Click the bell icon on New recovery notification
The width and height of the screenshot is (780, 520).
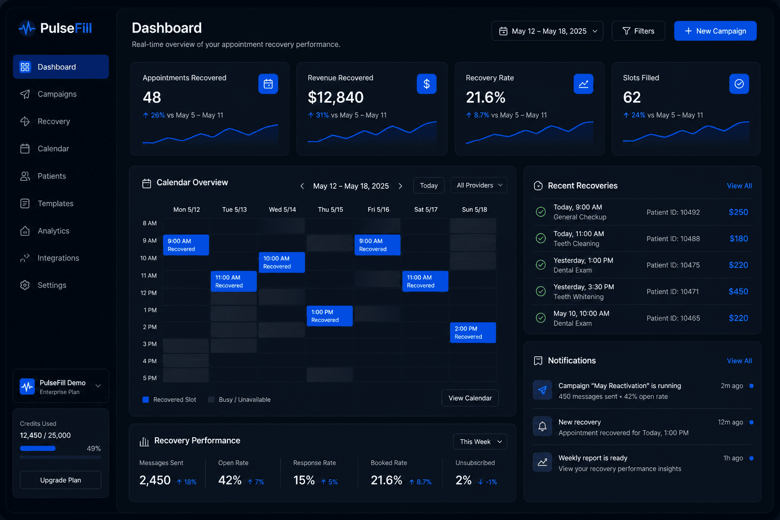pyautogui.click(x=542, y=426)
